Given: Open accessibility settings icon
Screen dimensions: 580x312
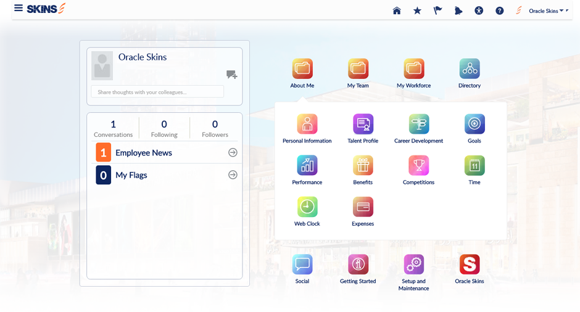Looking at the screenshot, I should 479,10.
